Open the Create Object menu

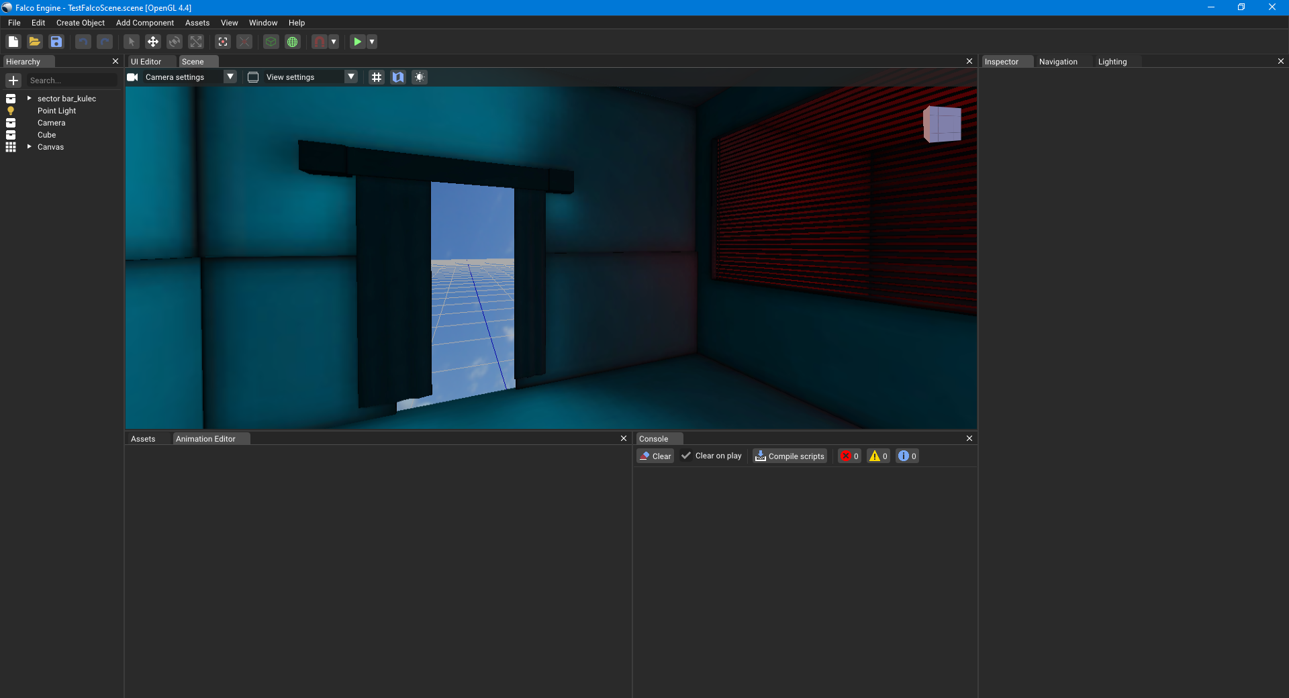point(81,23)
